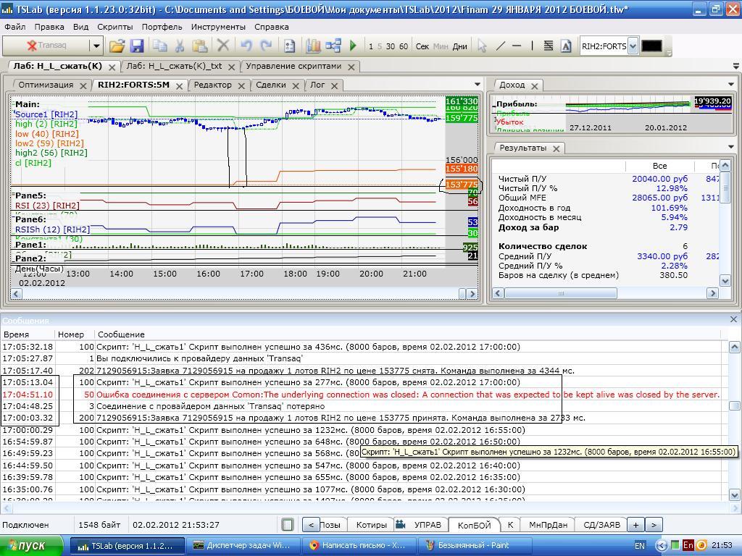Open the chart tabs list dropdown arrow
This screenshot has width=742, height=556.
477,85
